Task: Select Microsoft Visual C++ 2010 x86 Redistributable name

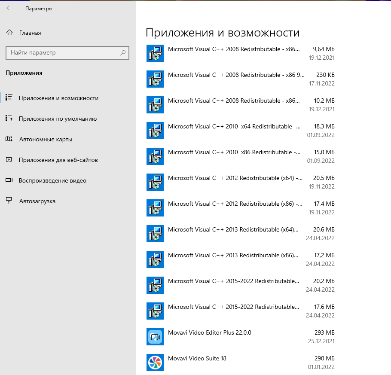Action: coord(234,152)
